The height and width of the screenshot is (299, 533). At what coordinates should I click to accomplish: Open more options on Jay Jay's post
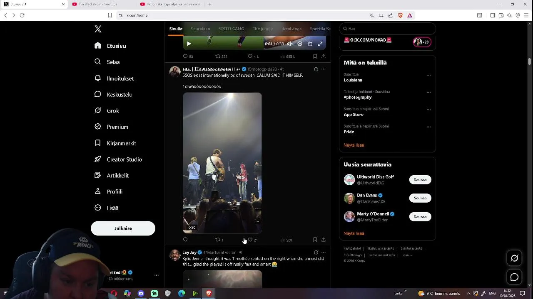(324, 252)
